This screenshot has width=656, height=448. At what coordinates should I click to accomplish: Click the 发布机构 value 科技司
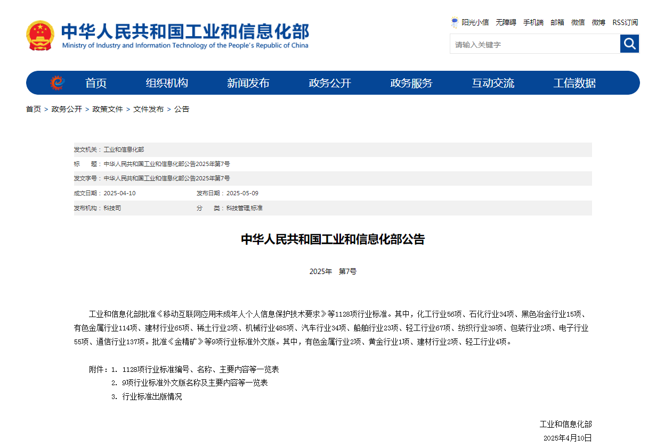pos(112,208)
